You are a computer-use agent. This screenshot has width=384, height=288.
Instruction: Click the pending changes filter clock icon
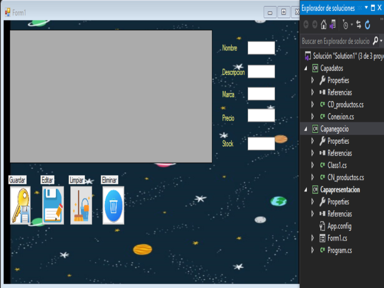(345, 25)
